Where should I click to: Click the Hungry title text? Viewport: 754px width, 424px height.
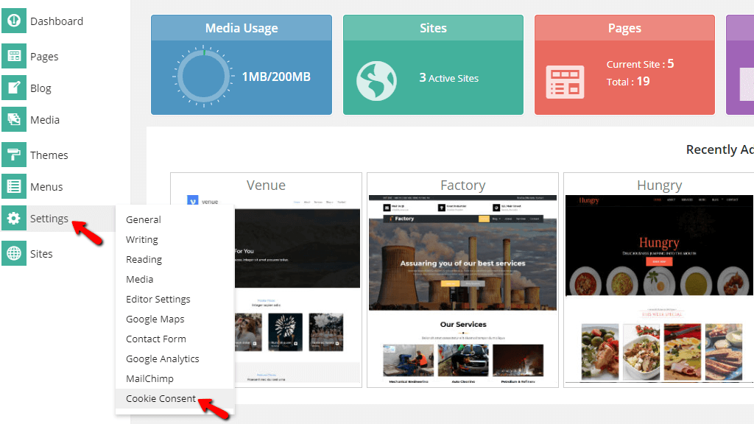pyautogui.click(x=659, y=185)
